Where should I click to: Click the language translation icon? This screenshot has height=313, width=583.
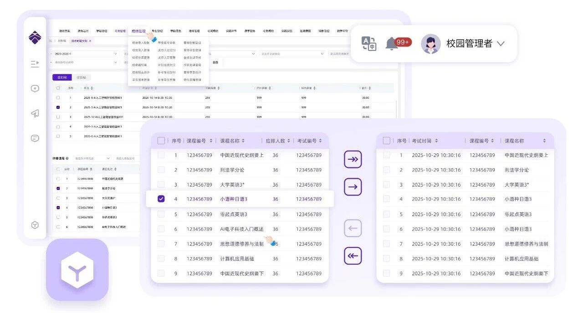pyautogui.click(x=369, y=44)
